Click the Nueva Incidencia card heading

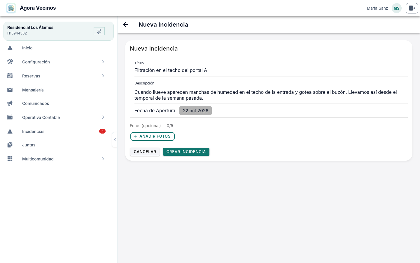(x=154, y=49)
